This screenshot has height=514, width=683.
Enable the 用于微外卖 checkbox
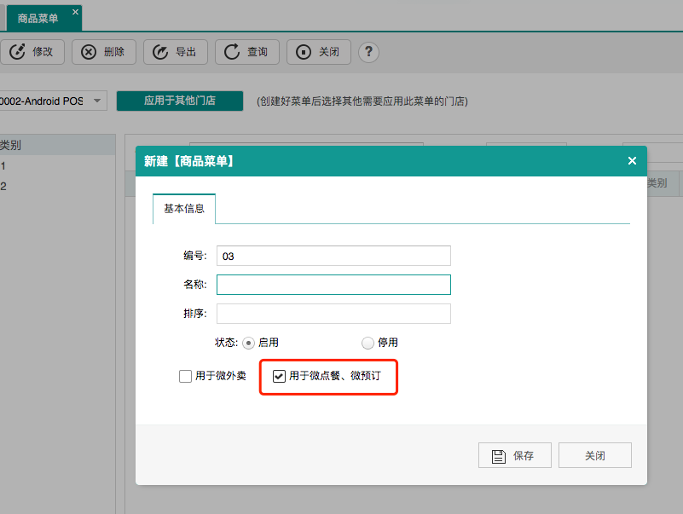tap(186, 376)
